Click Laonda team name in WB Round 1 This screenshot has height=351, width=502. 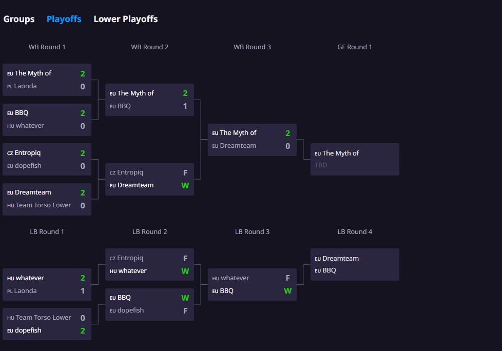(26, 86)
